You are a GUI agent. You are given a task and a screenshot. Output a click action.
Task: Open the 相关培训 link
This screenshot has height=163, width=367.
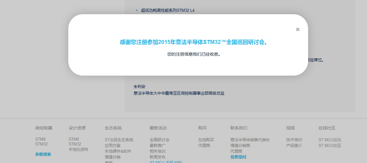pyautogui.click(x=158, y=152)
